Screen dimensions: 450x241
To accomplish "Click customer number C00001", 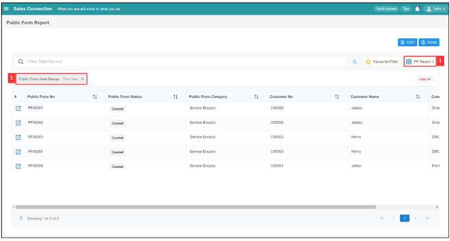I will click(x=277, y=166).
